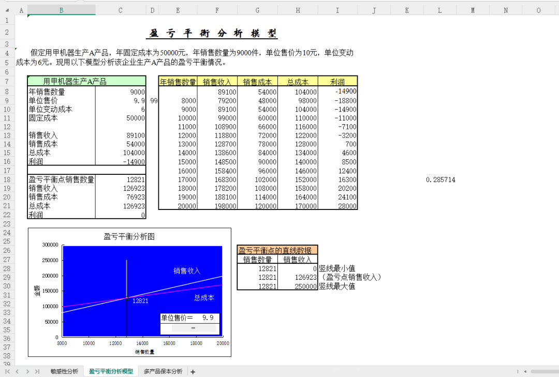Click the 12821 data label in the chart

(140, 301)
